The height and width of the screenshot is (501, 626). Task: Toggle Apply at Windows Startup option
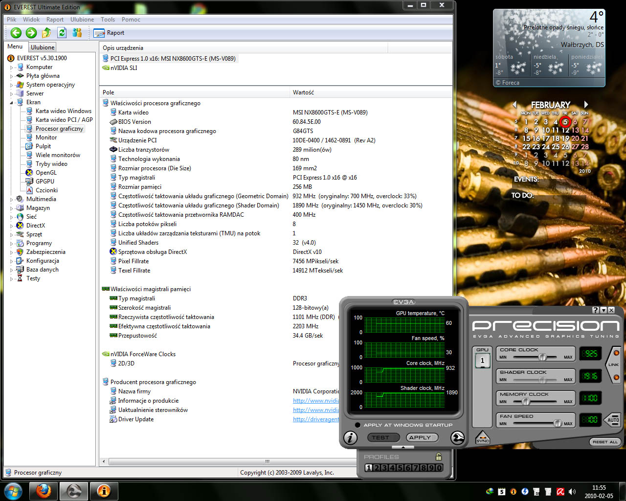click(x=358, y=425)
